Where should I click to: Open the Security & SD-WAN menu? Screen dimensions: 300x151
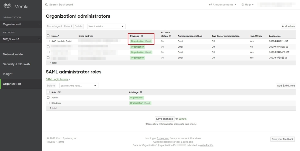(x=16, y=64)
